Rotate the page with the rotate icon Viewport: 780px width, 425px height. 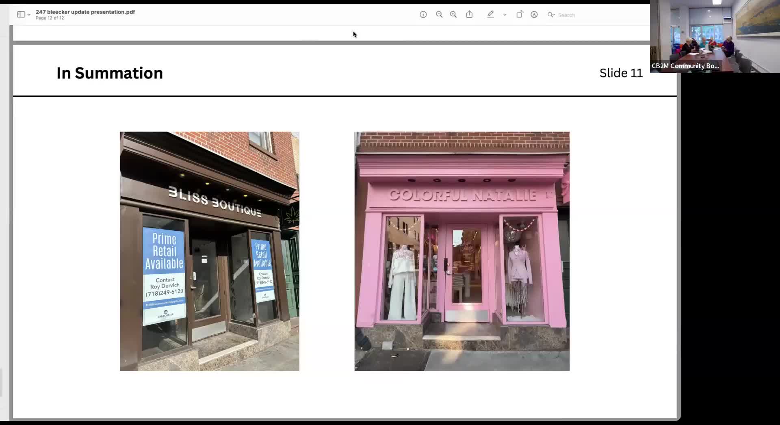pyautogui.click(x=519, y=15)
